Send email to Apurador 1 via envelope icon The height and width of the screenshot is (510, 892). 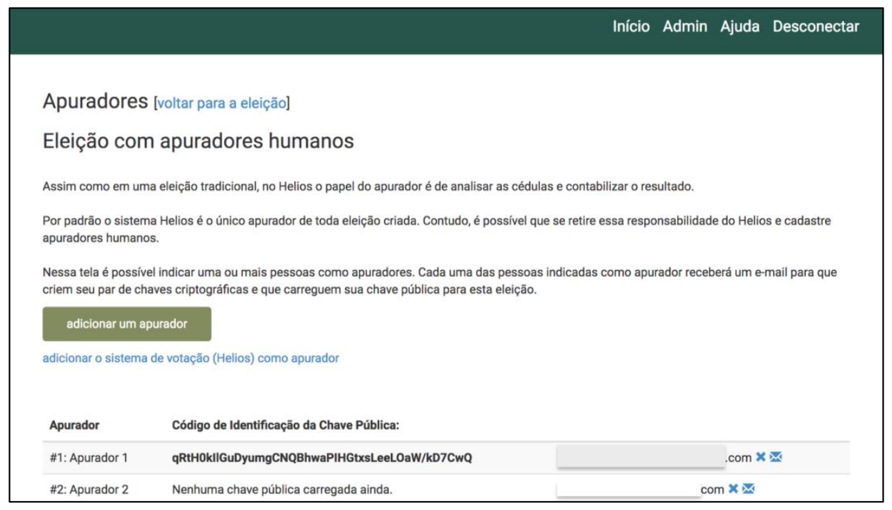pyautogui.click(x=776, y=457)
